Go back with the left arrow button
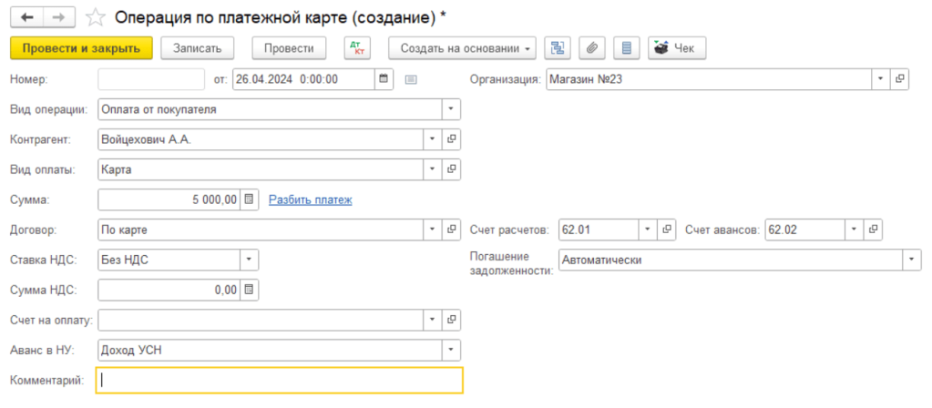Viewport: 932px width, 408px height. tap(27, 18)
